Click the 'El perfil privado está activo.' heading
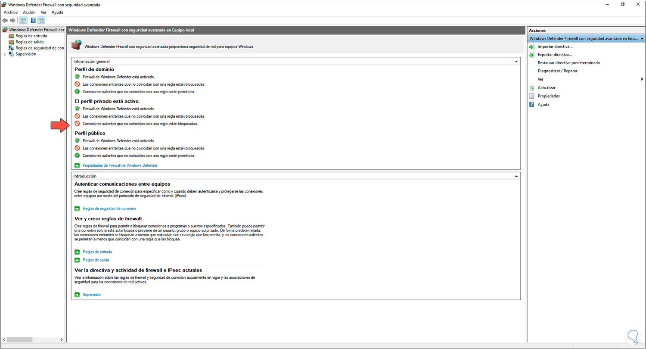Image resolution: width=646 pixels, height=349 pixels. [107, 101]
